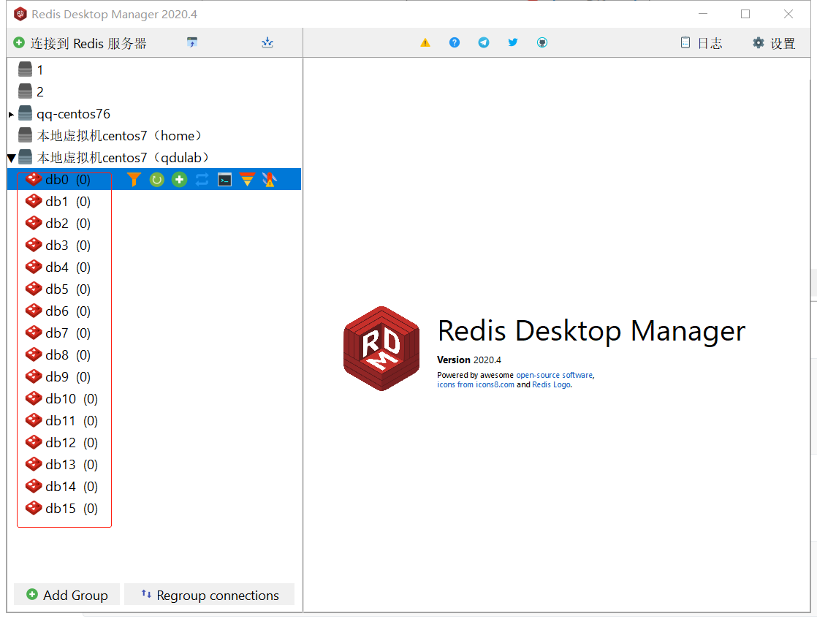Open the Redis Logo link
817x619 pixels.
[551, 384]
